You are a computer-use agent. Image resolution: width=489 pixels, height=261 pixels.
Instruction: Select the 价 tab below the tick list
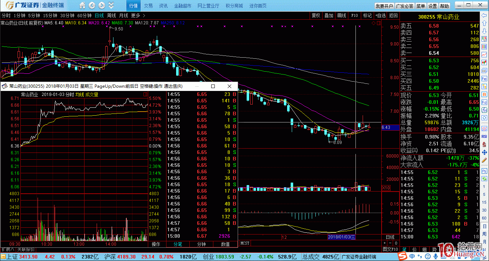tap(414, 250)
